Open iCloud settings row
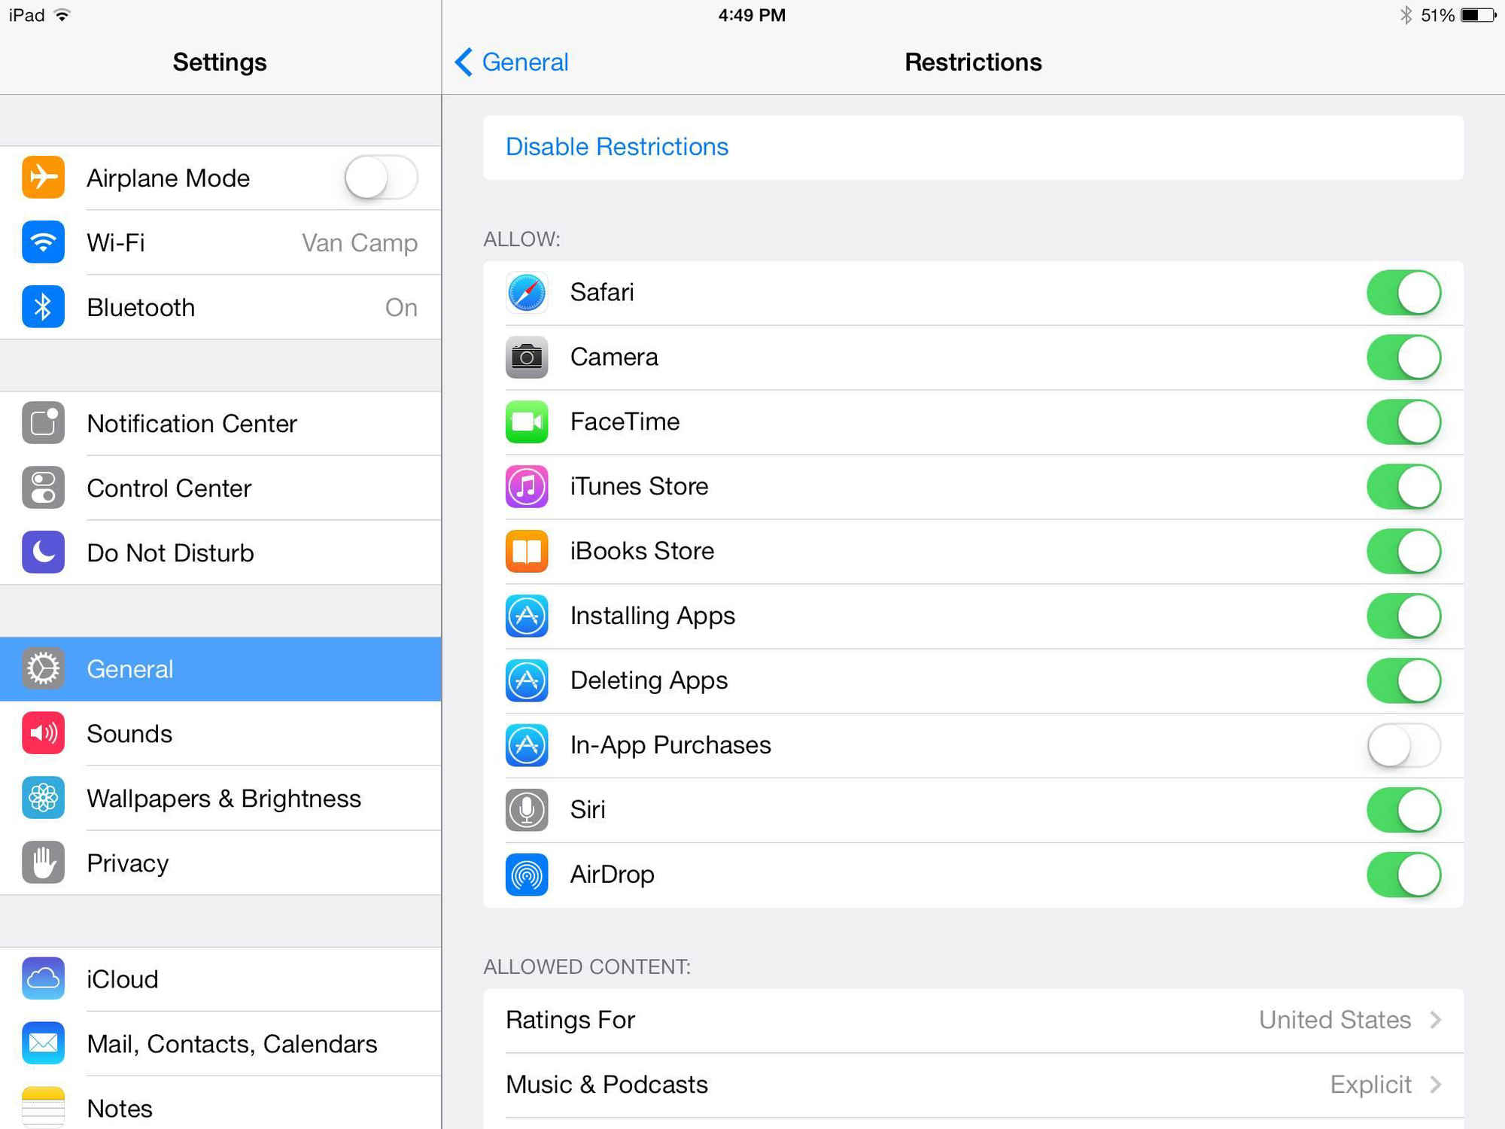The height and width of the screenshot is (1129, 1505). click(220, 979)
